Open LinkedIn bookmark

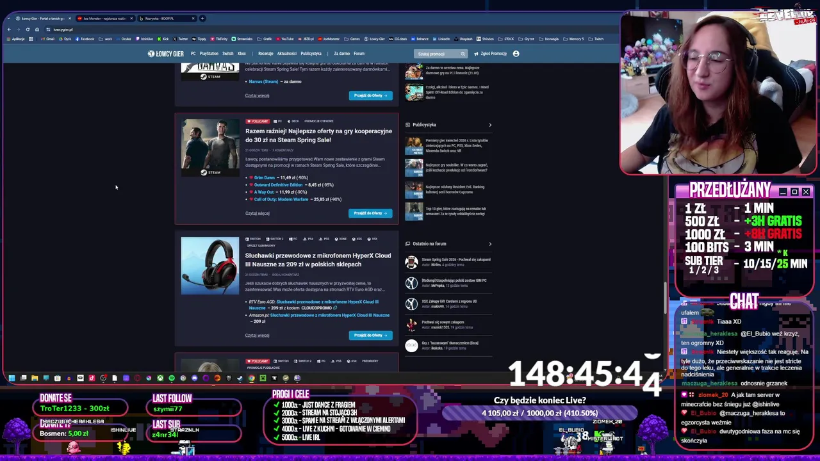441,39
